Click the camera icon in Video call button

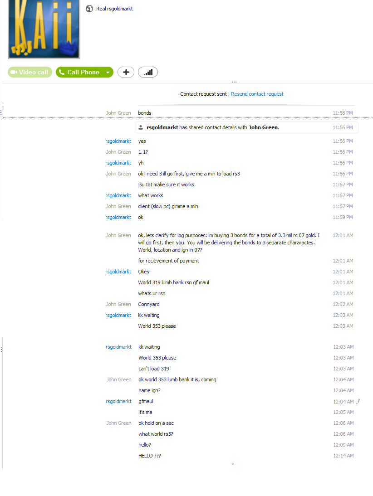[14, 72]
